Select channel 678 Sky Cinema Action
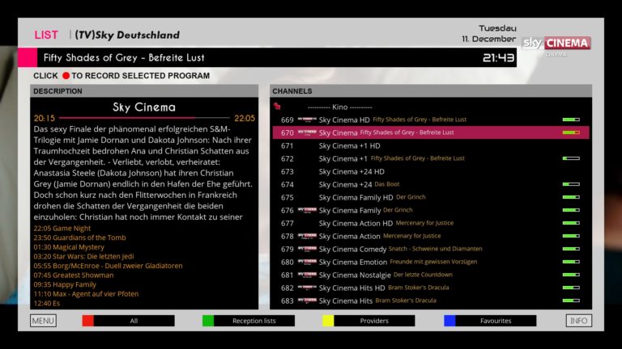 pos(431,236)
